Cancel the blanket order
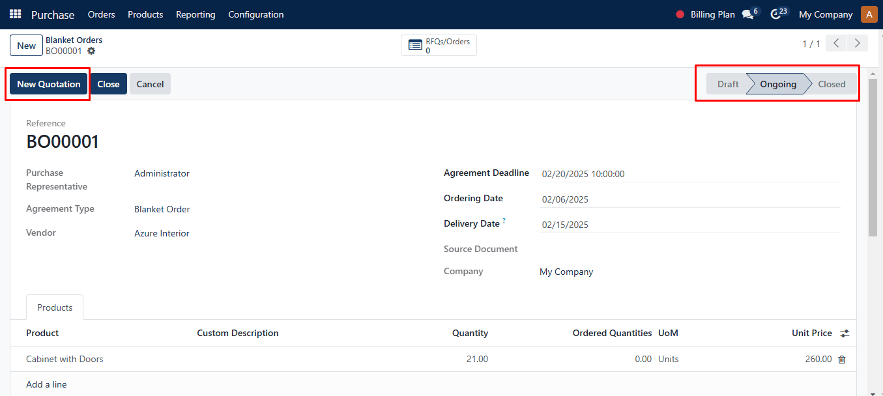This screenshot has width=883, height=396. pos(150,84)
